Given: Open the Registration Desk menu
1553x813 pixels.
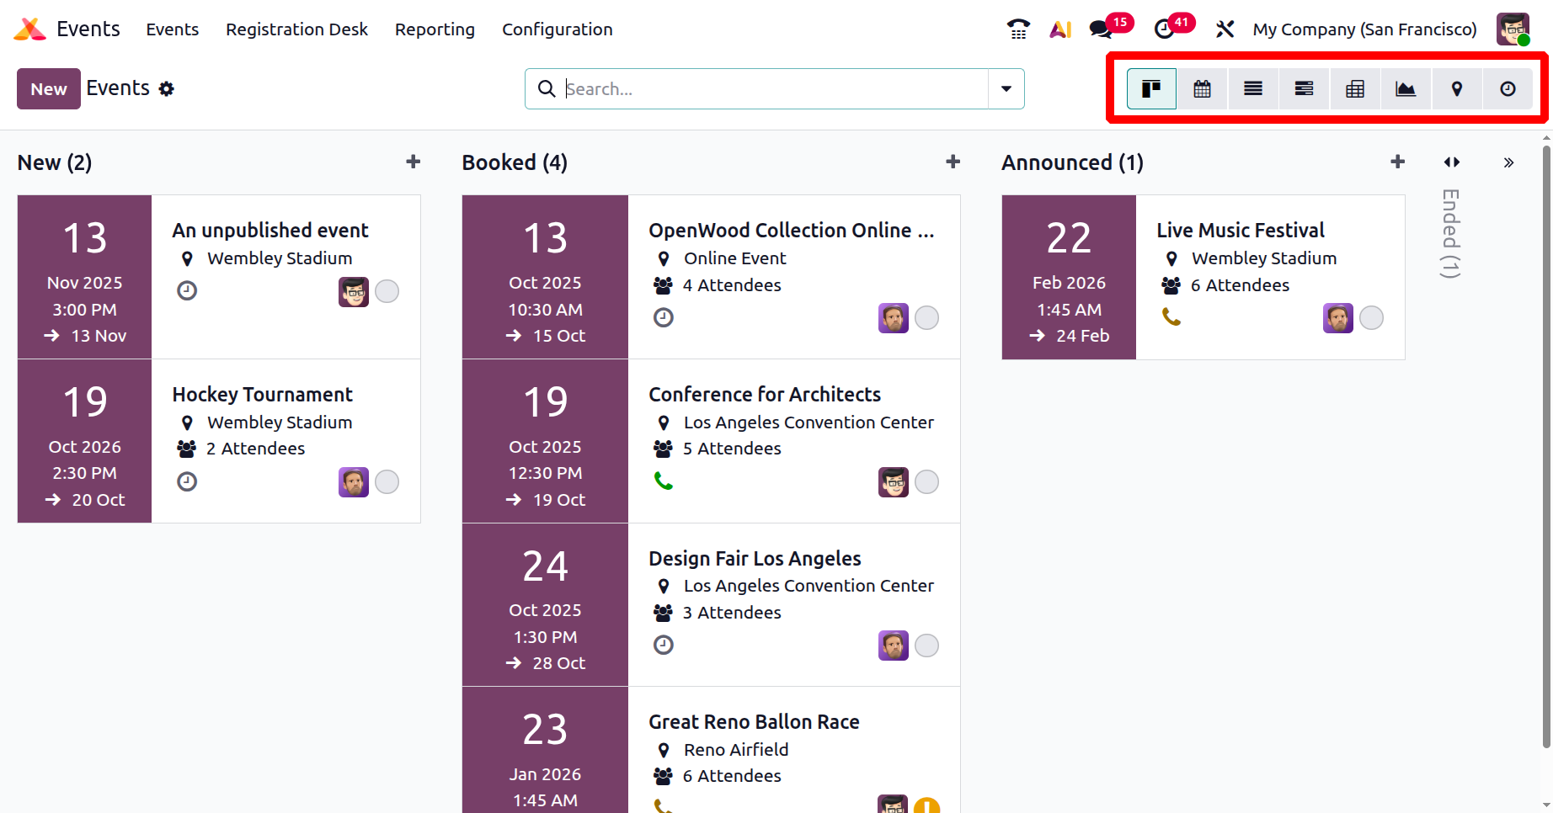Looking at the screenshot, I should [296, 29].
